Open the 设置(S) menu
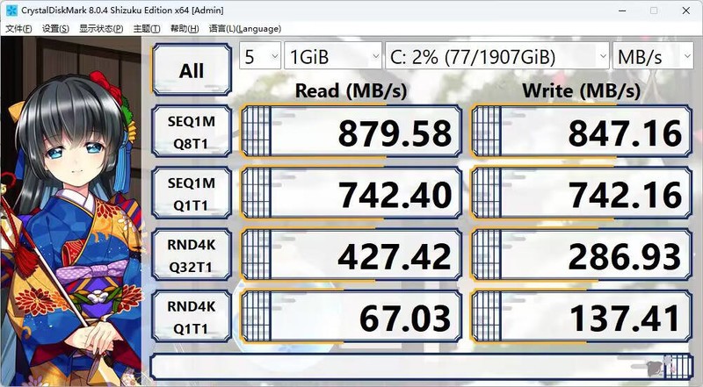Viewport: 703px width, 387px height. point(55,29)
